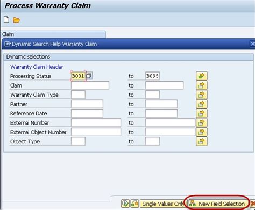Click the Create new document icon
This screenshot has height=210, width=255.
pos(6,19)
